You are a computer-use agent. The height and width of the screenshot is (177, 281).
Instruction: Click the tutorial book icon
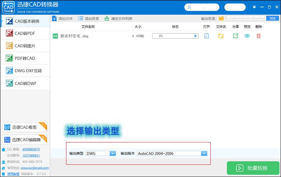[4, 174]
